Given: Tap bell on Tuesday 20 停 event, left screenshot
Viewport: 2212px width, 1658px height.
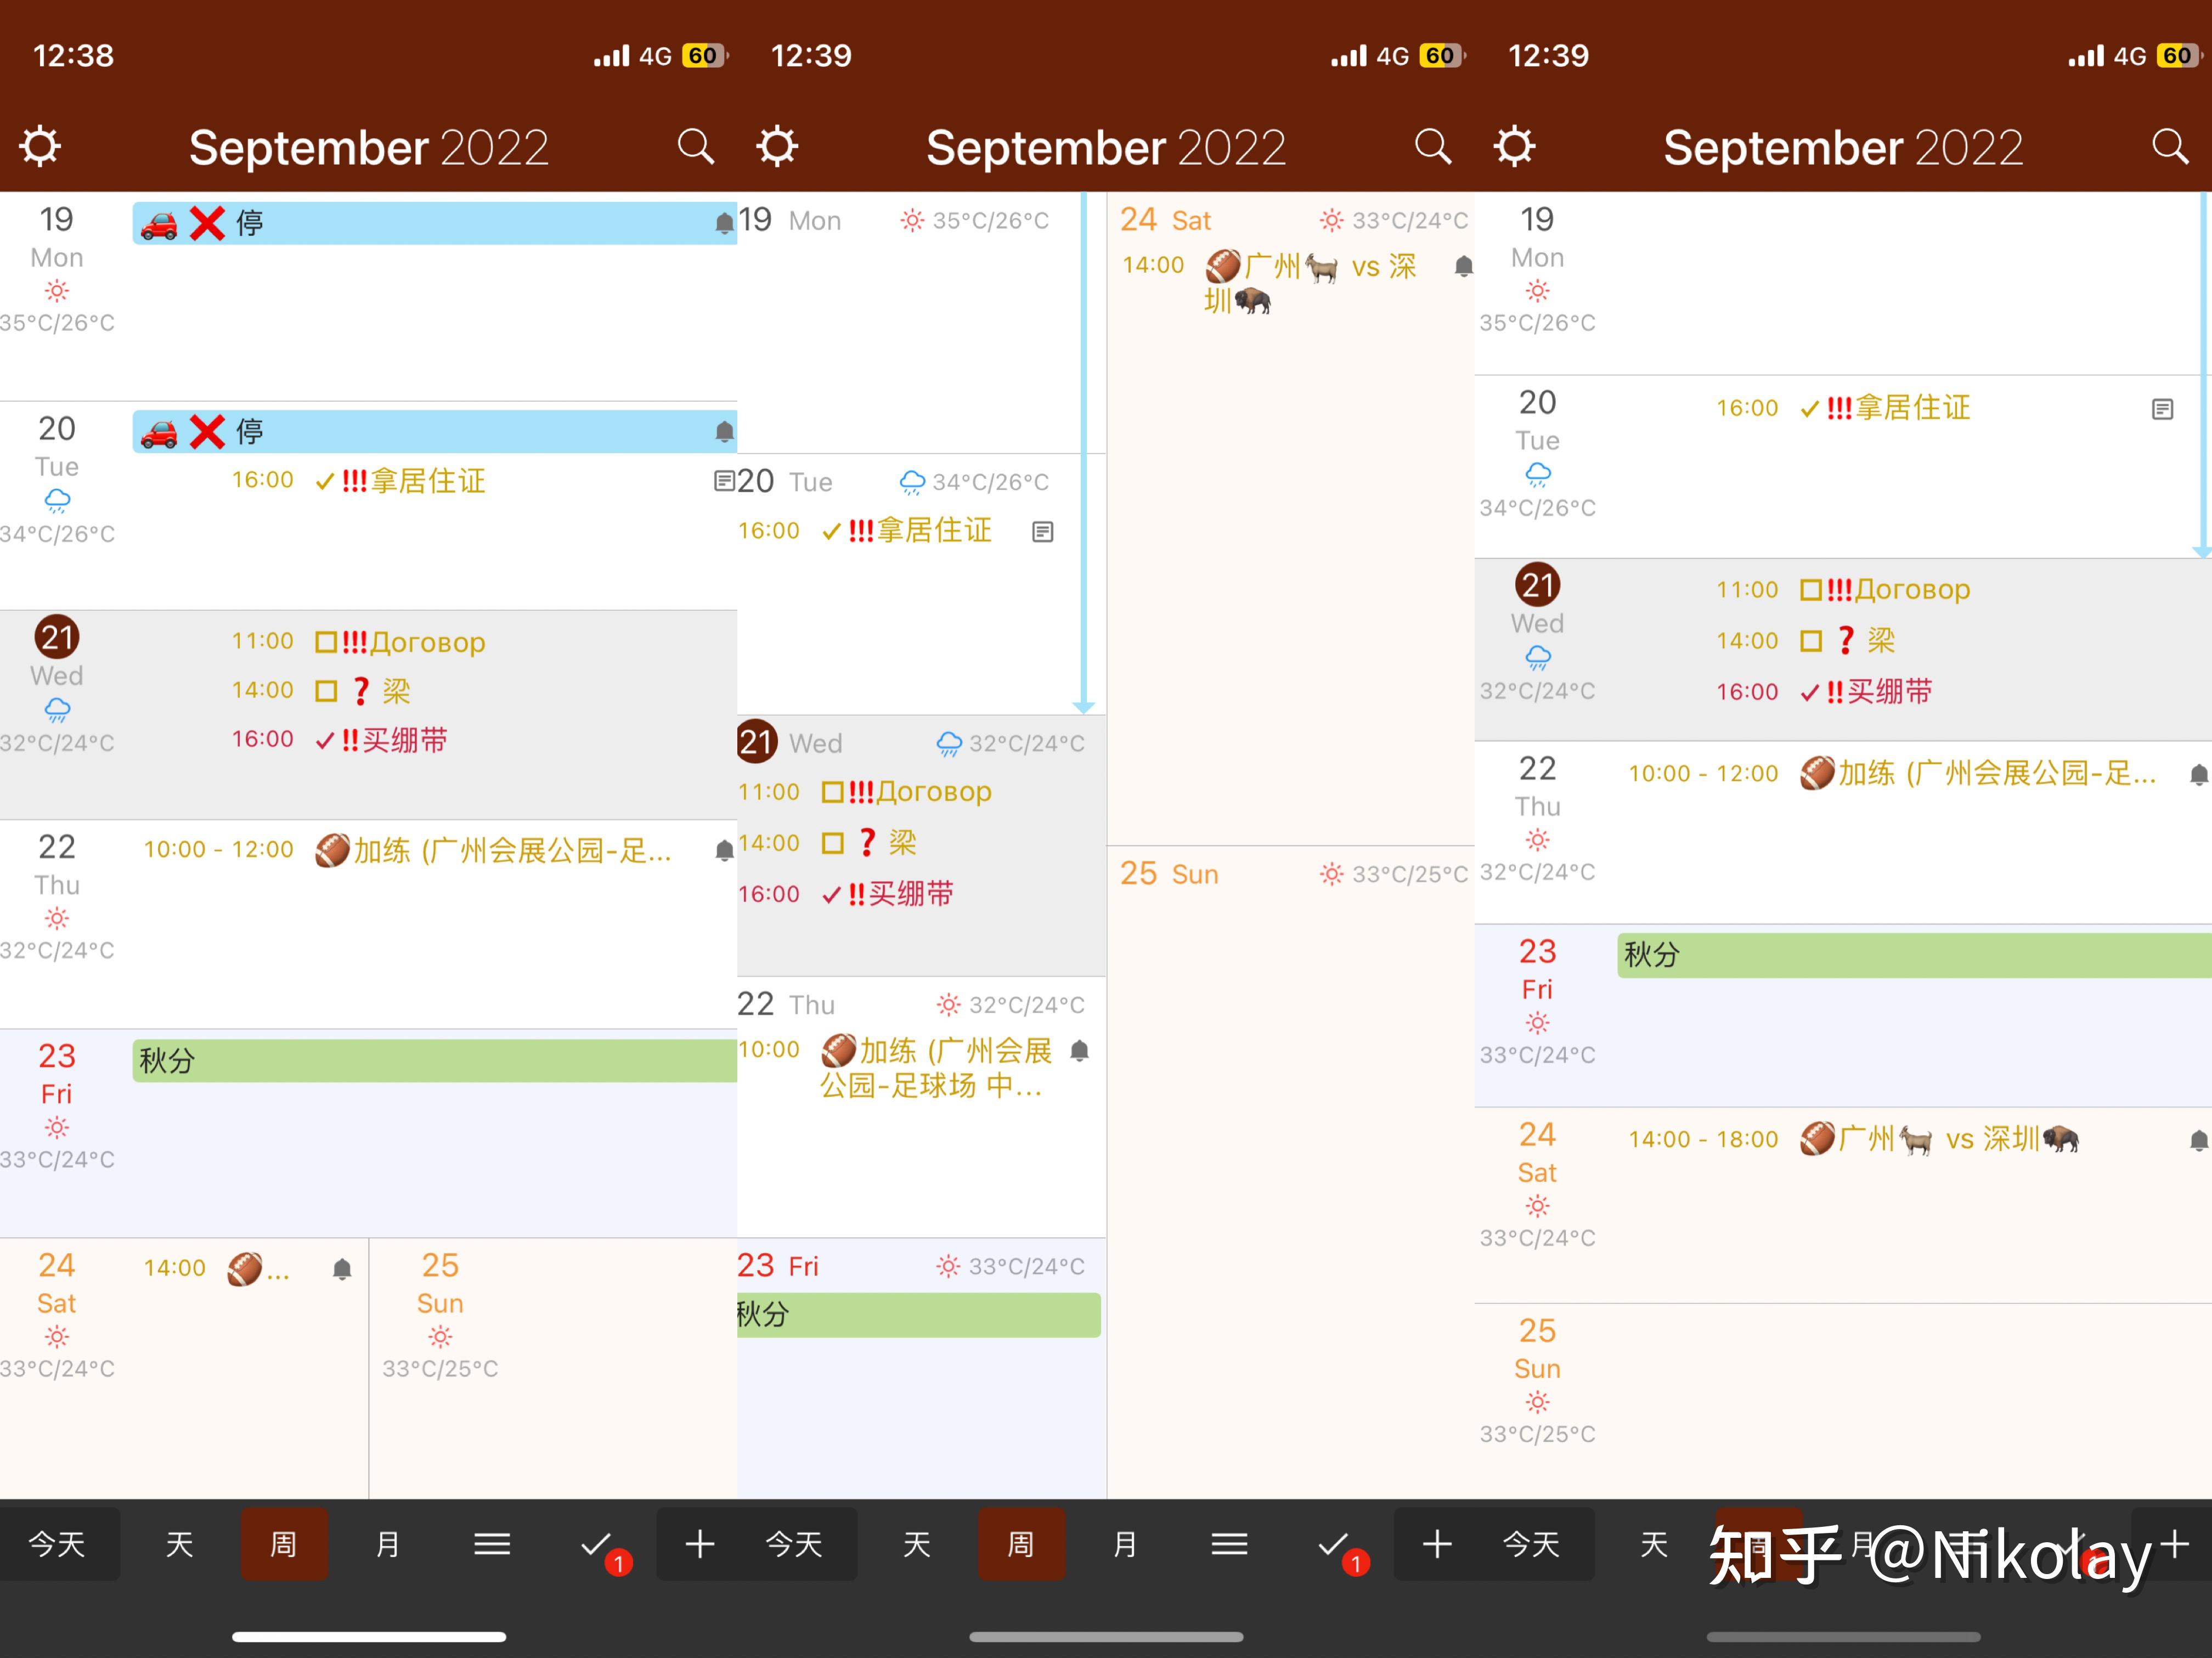Looking at the screenshot, I should (x=724, y=431).
